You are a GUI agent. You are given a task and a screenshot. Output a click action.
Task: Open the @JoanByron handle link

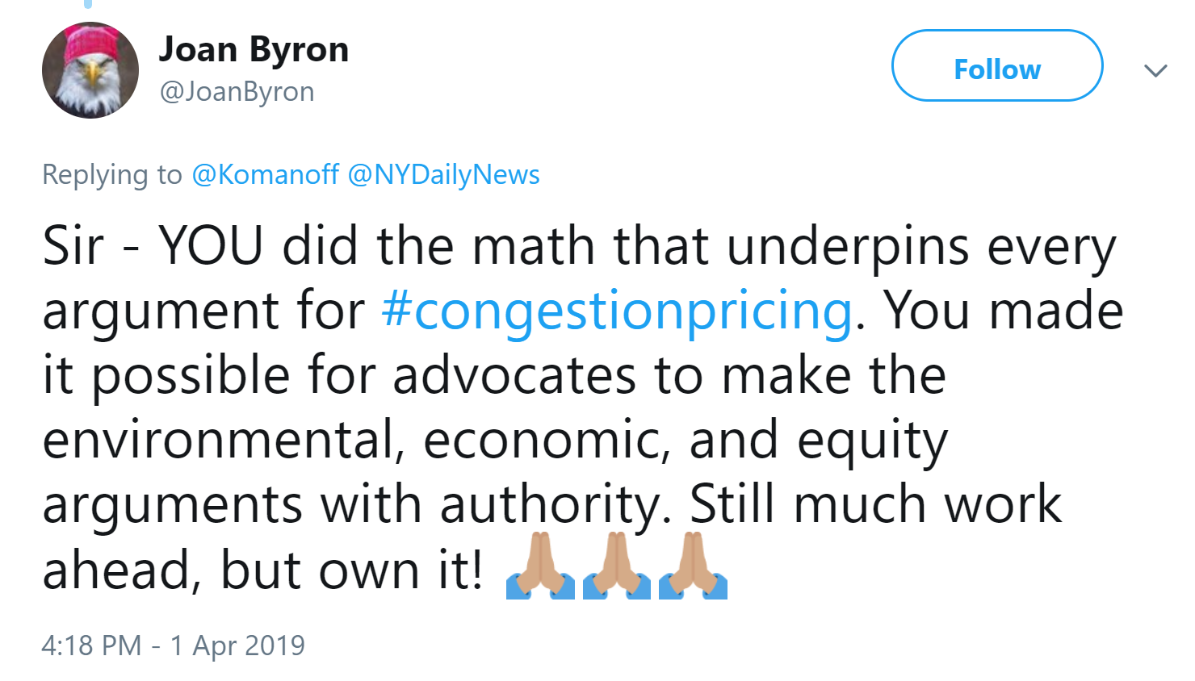(237, 92)
